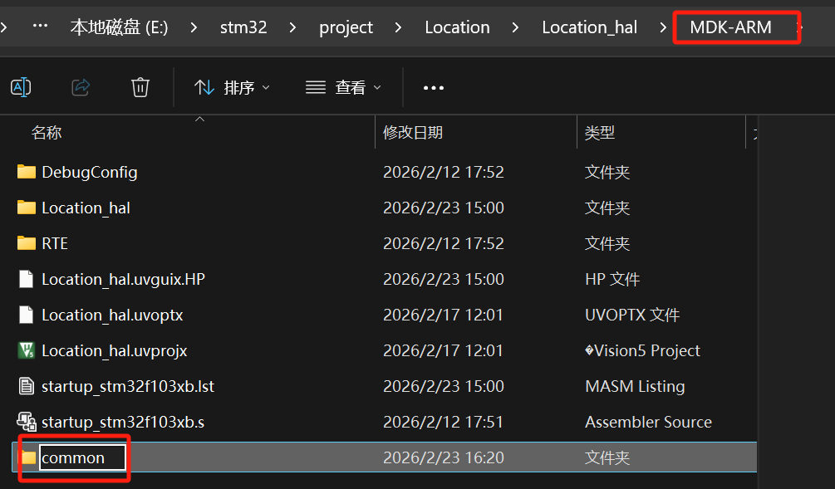Click the Delete trash icon

140,87
